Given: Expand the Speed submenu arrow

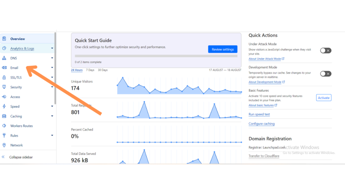Looking at the screenshot, I should [x=52, y=106].
